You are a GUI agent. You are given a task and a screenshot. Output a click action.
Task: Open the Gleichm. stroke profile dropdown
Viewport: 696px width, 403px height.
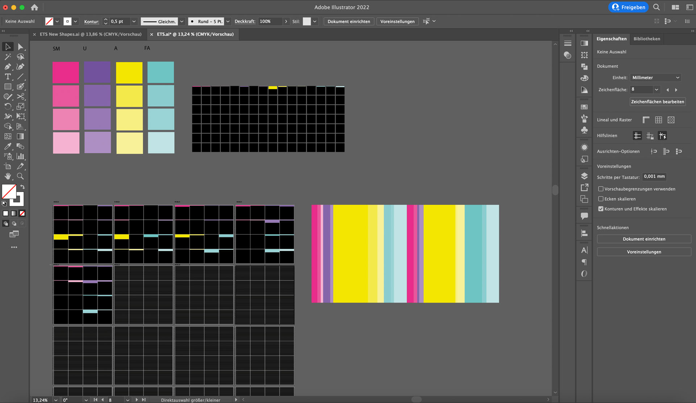(182, 21)
